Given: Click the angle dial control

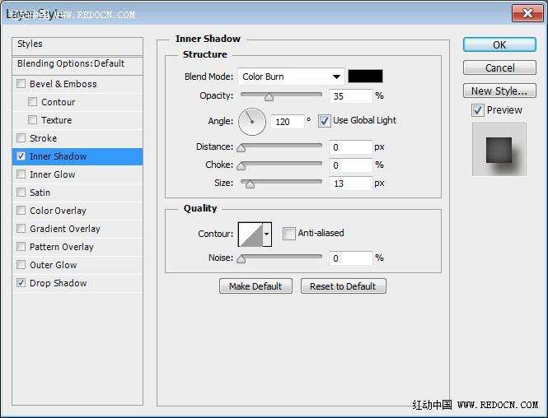Looking at the screenshot, I should [x=252, y=121].
